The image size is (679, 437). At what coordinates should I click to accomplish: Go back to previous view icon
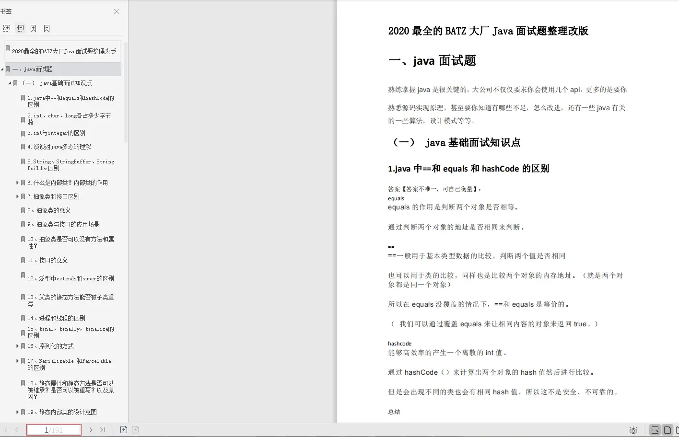tap(124, 430)
